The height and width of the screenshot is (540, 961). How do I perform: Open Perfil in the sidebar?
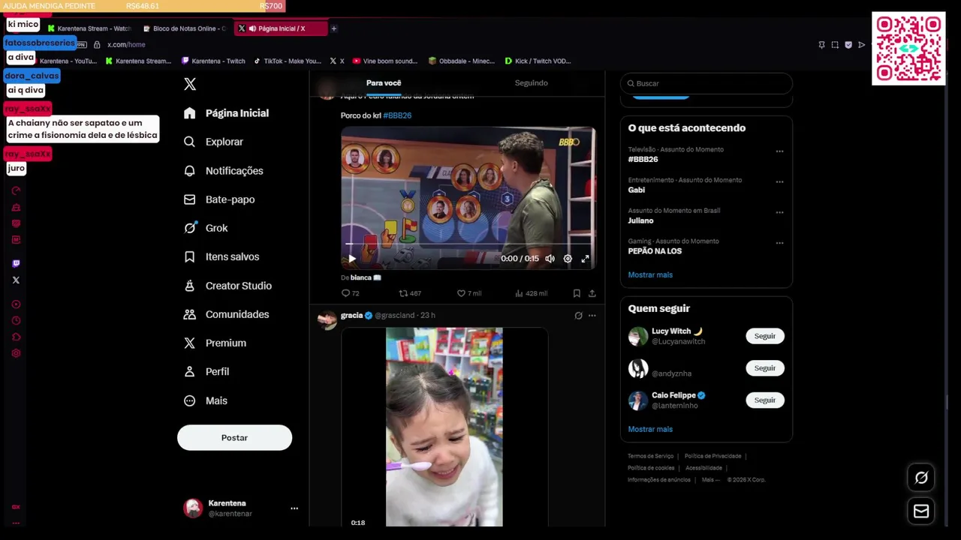tap(206, 371)
